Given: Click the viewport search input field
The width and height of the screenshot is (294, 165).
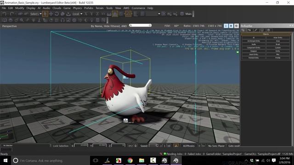Looking at the screenshot, I should [140, 25].
